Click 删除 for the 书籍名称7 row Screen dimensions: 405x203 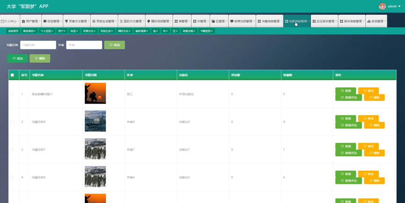click(x=374, y=153)
